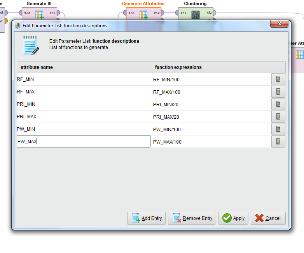Click Clustering input exa port
Viewport: 304px width, 253px height.
pos(177,13)
